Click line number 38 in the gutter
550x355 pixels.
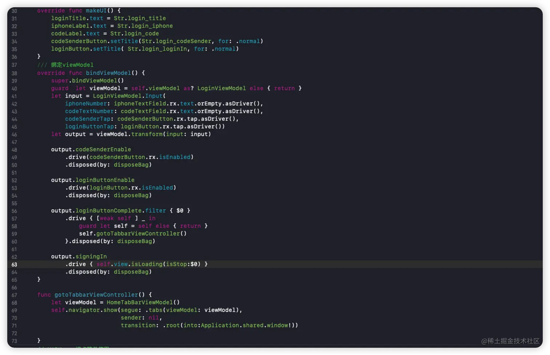pos(14,73)
